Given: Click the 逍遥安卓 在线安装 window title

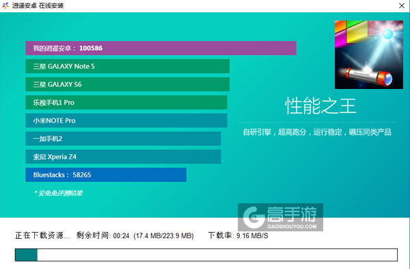Looking at the screenshot, I should coord(38,5).
